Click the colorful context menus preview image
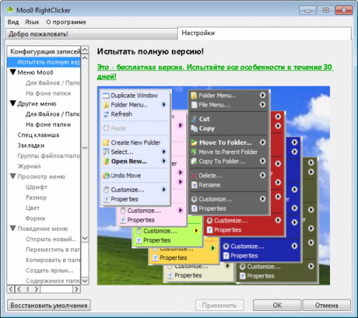The image size is (358, 318). [214, 186]
